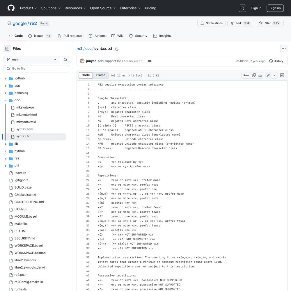
Task: Open the Raw file view
Action: point(246,75)
